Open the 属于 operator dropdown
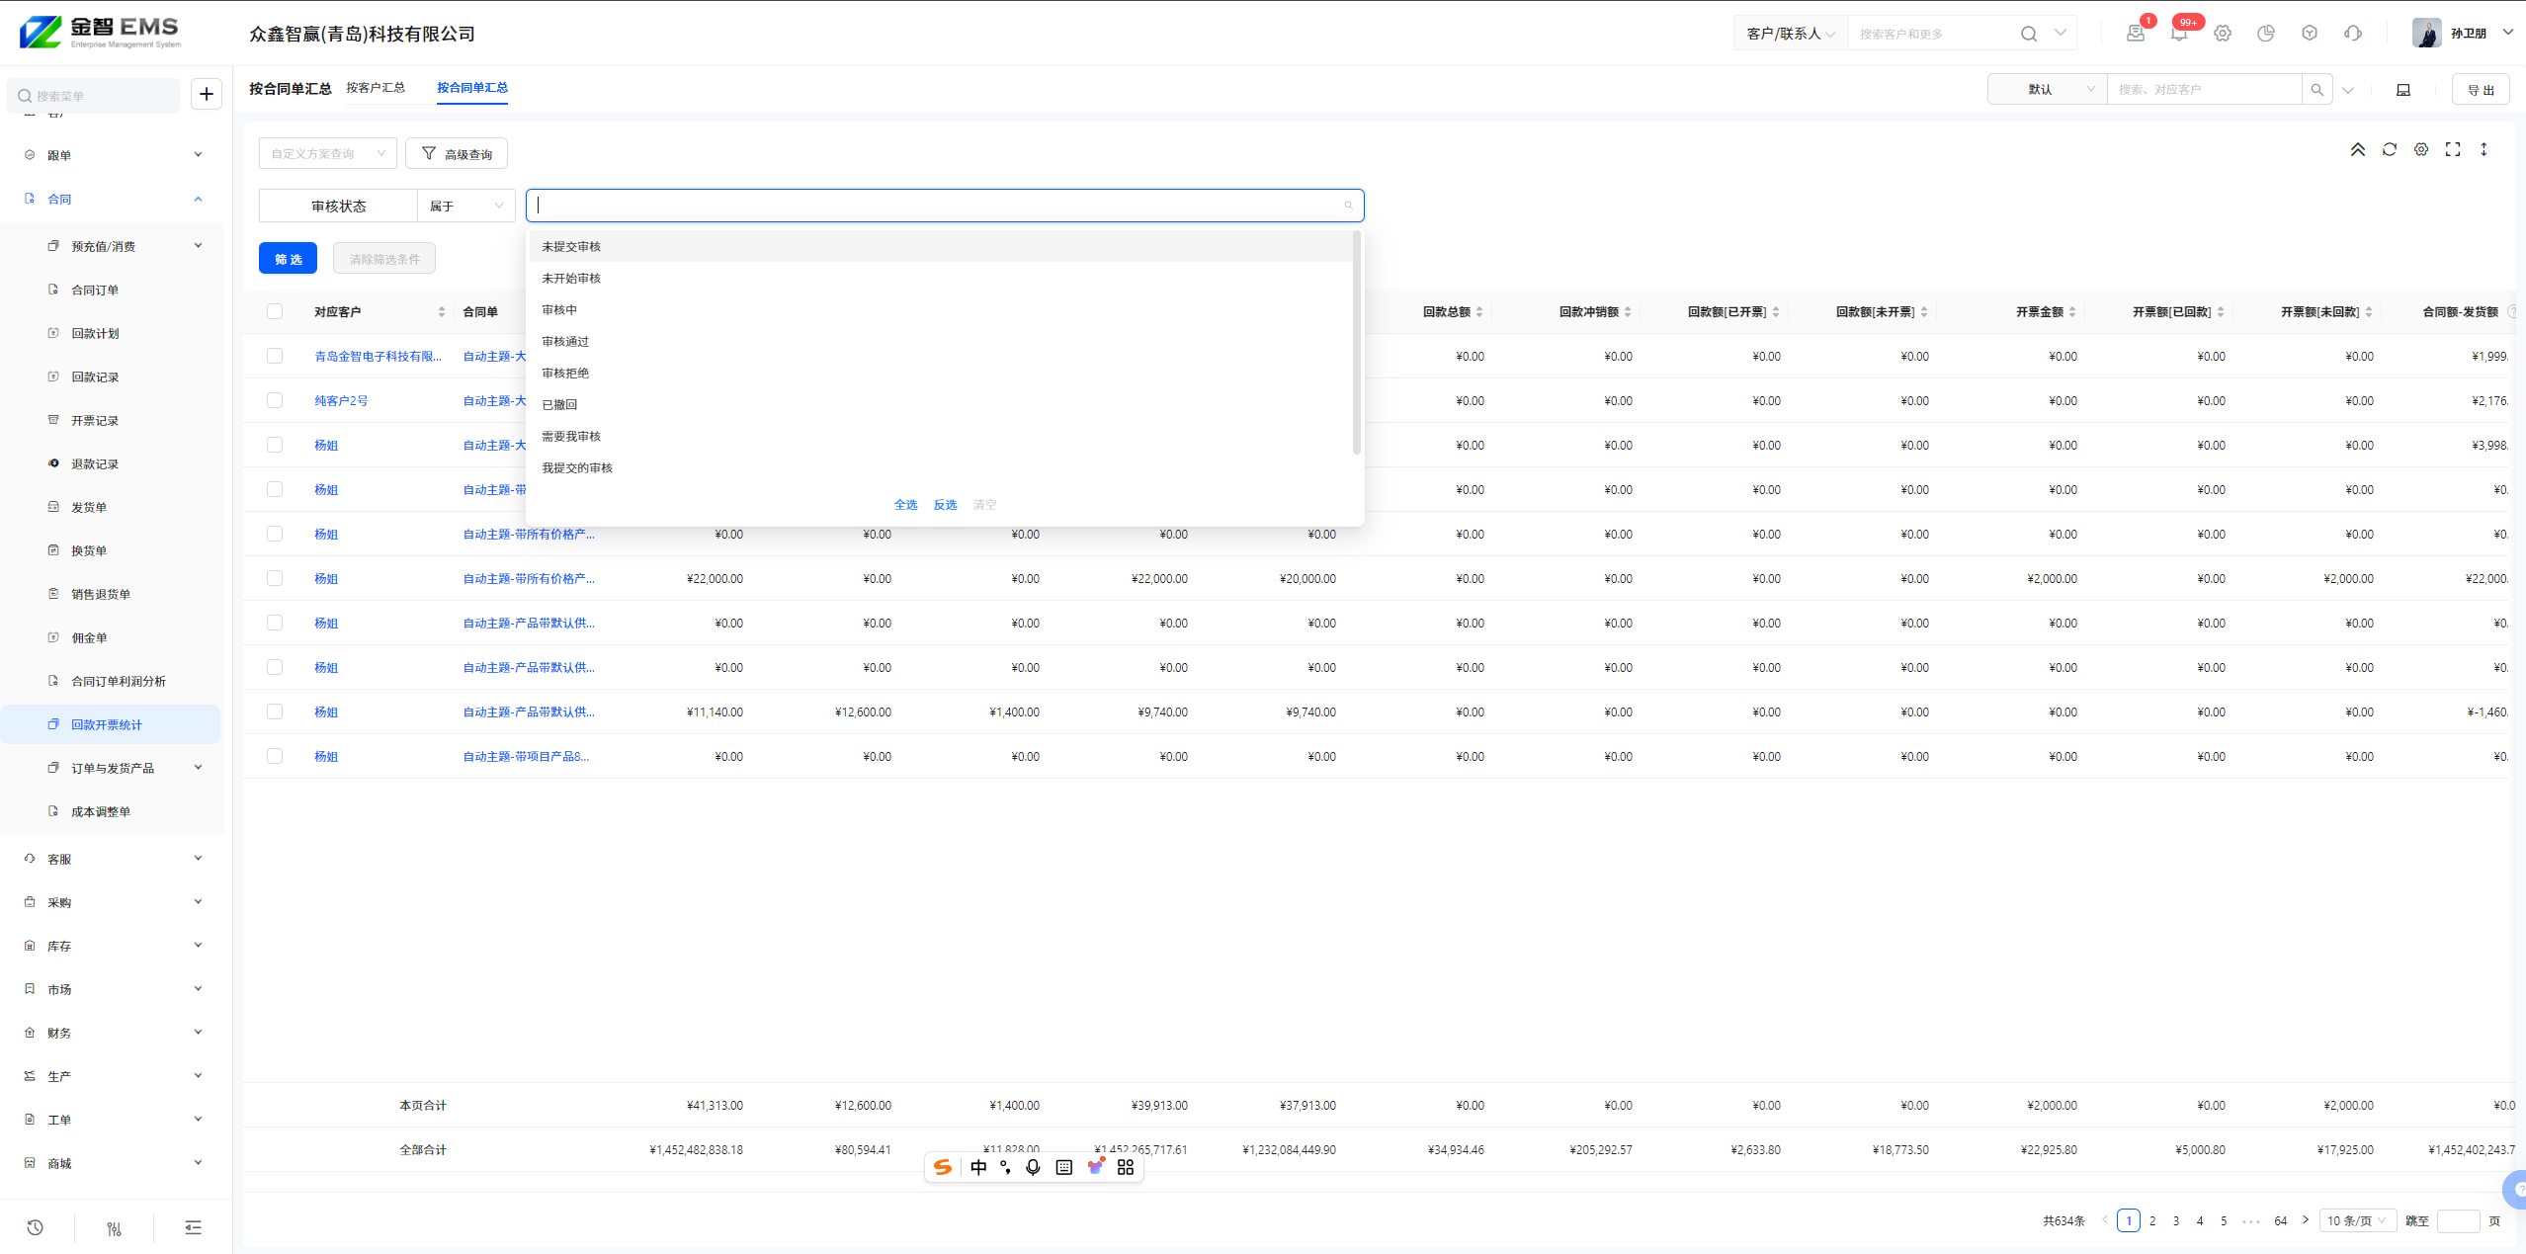Screen dimensions: 2526x1254 click(465, 206)
